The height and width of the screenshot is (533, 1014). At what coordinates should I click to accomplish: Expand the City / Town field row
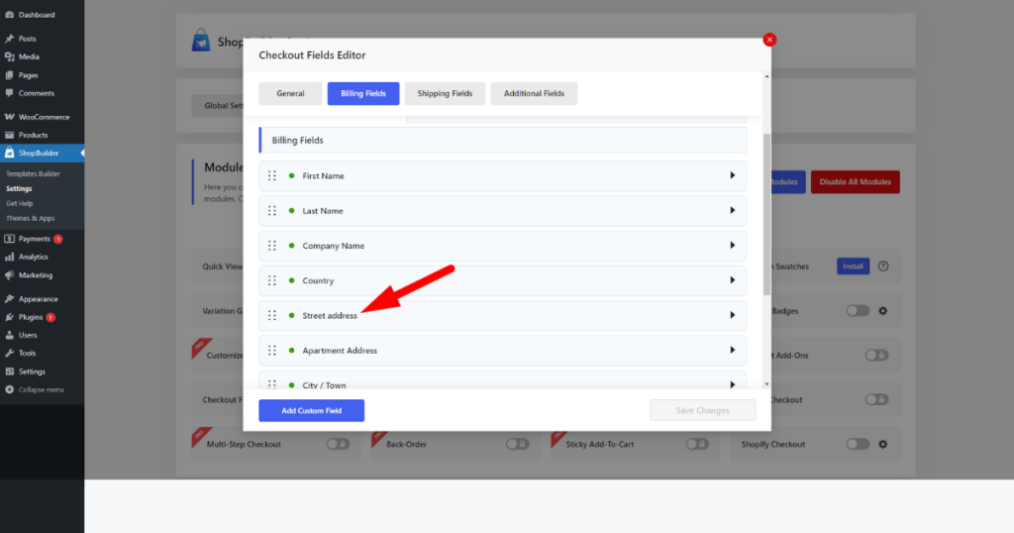click(733, 384)
